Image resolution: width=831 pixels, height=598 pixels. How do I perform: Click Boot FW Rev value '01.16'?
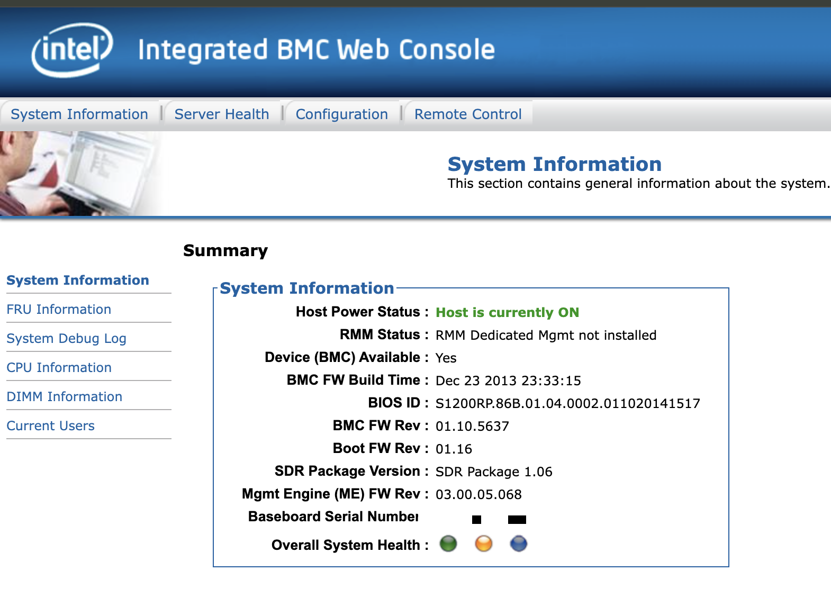(454, 449)
